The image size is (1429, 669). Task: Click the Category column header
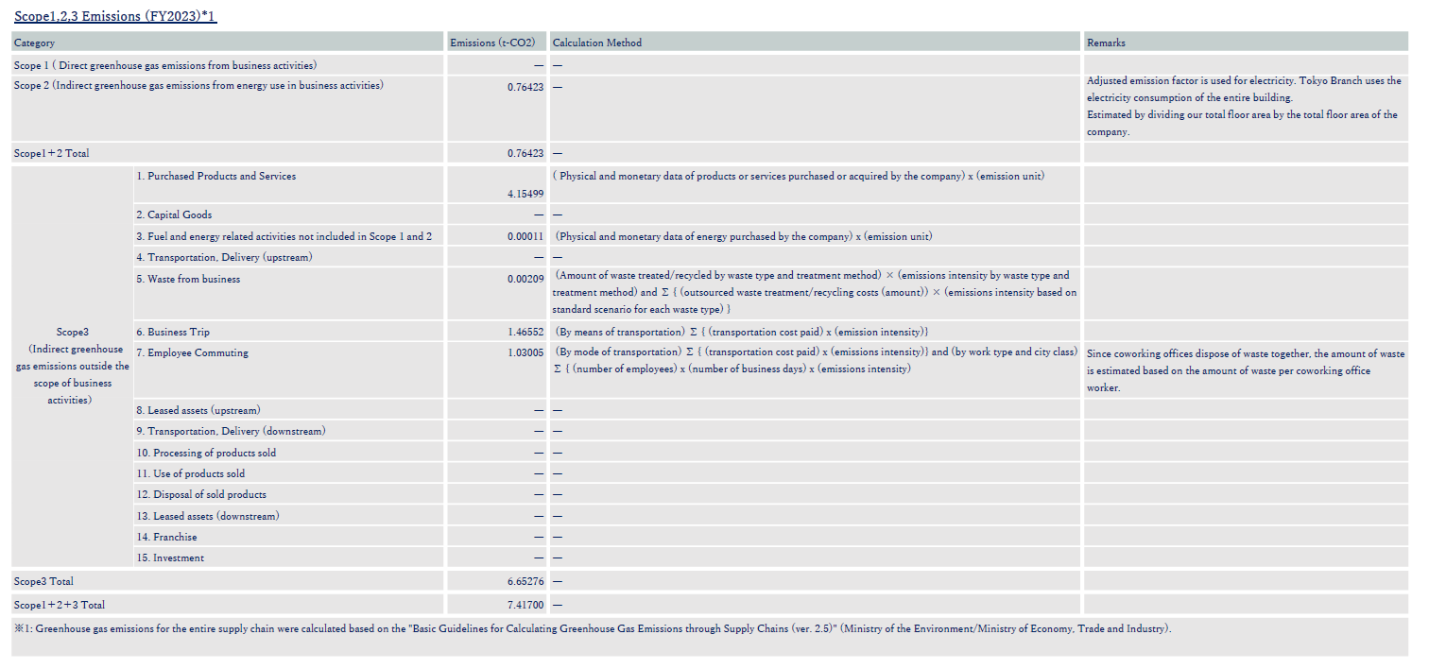[35, 43]
